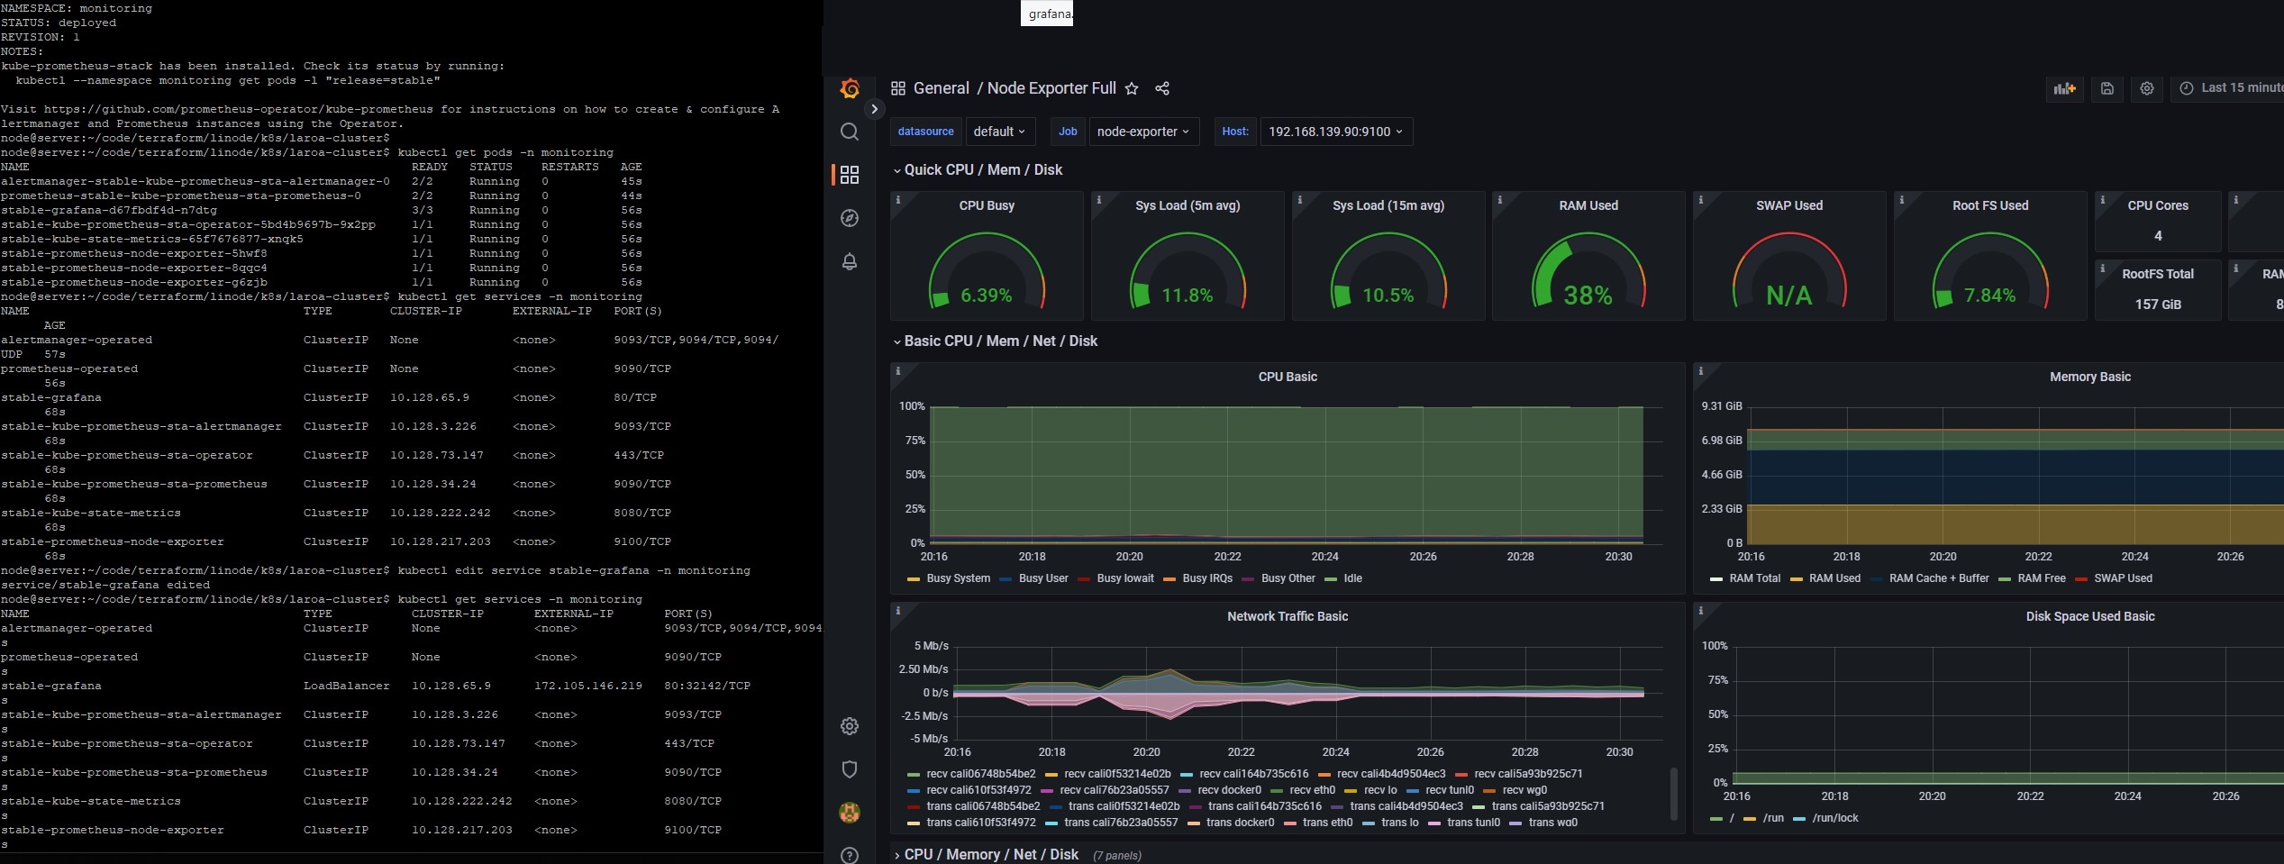Click the RAM Used 38% gauge

point(1588,270)
